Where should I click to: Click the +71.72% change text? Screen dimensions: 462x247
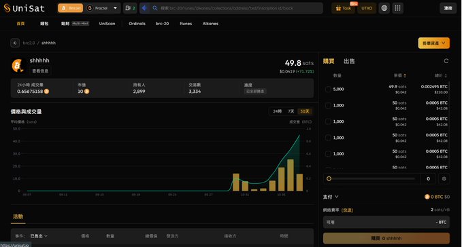(x=305, y=71)
